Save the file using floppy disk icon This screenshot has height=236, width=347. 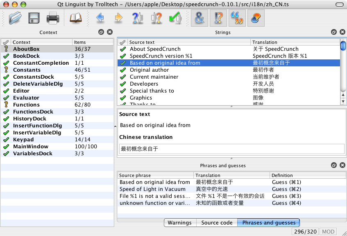[34, 18]
